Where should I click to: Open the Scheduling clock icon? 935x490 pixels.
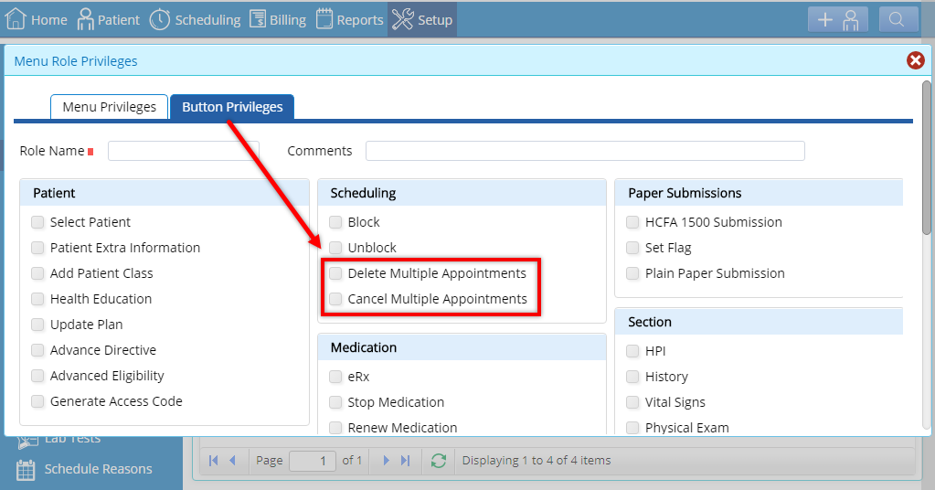[160, 19]
